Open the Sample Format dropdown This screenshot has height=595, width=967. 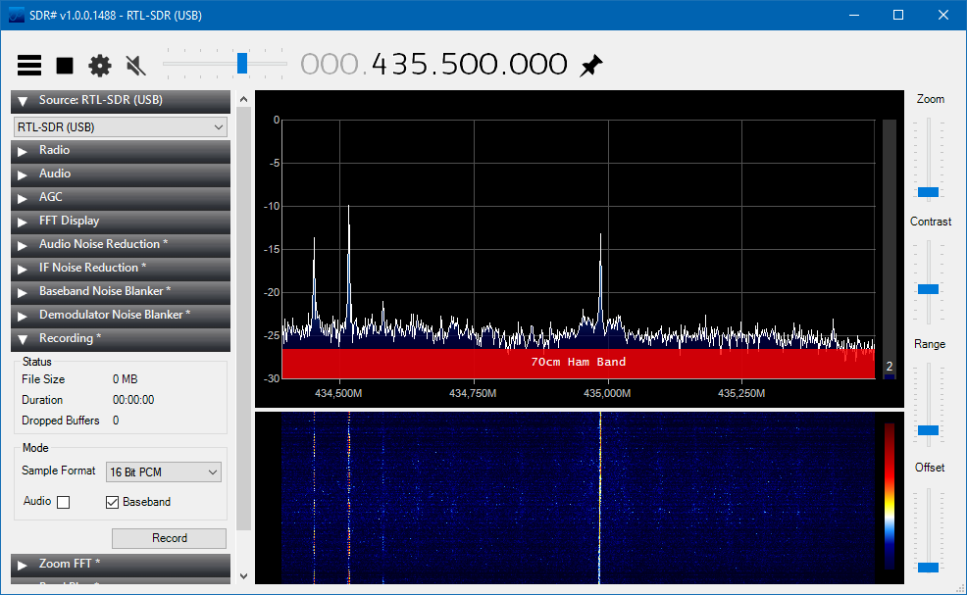coord(163,472)
